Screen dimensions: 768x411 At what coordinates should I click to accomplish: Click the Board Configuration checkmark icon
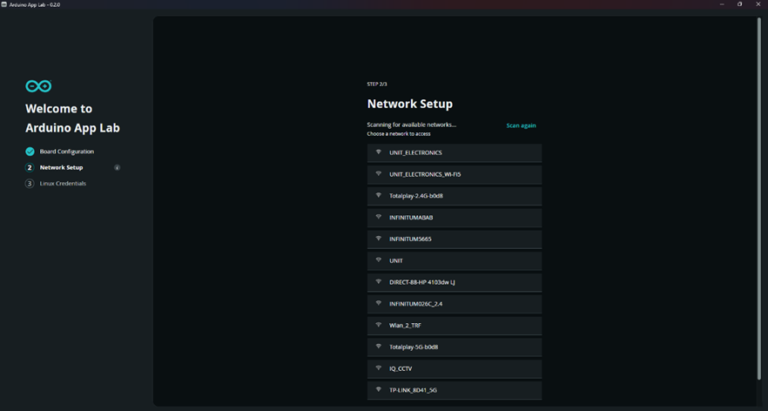pyautogui.click(x=30, y=152)
